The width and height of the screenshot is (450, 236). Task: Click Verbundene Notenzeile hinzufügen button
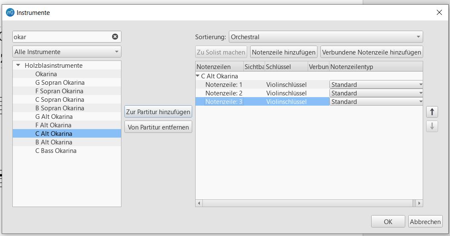[x=371, y=52]
